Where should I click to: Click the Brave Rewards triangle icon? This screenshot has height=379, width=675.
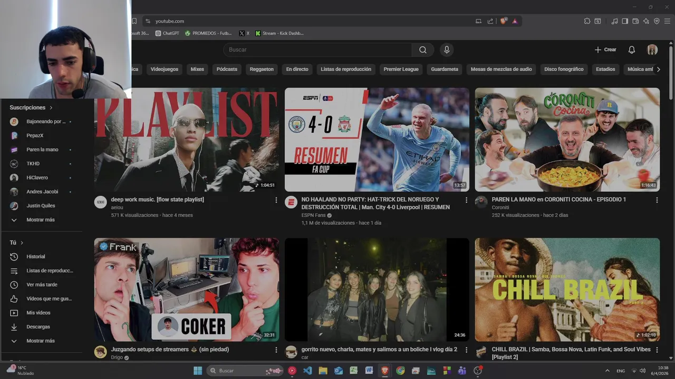click(515, 21)
